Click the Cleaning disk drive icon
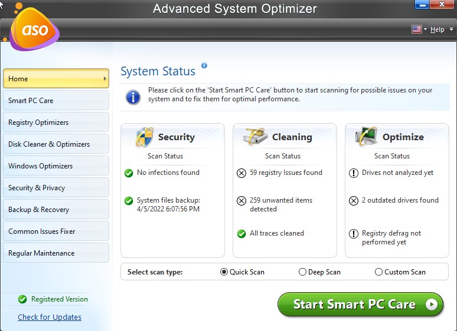Screen dimensions: 457x331 pyautogui.click(x=255, y=136)
